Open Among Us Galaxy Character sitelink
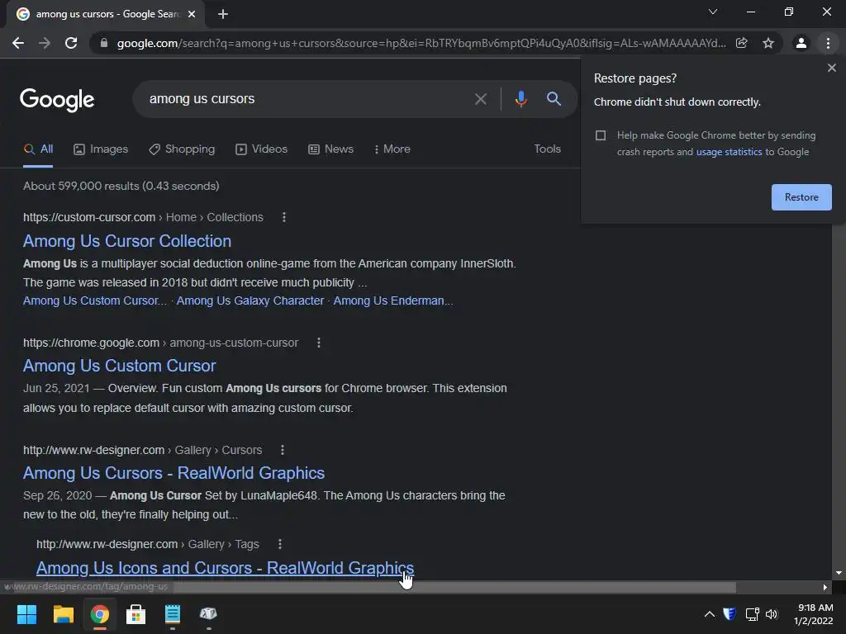Screen dimensions: 846x634 pos(250,300)
